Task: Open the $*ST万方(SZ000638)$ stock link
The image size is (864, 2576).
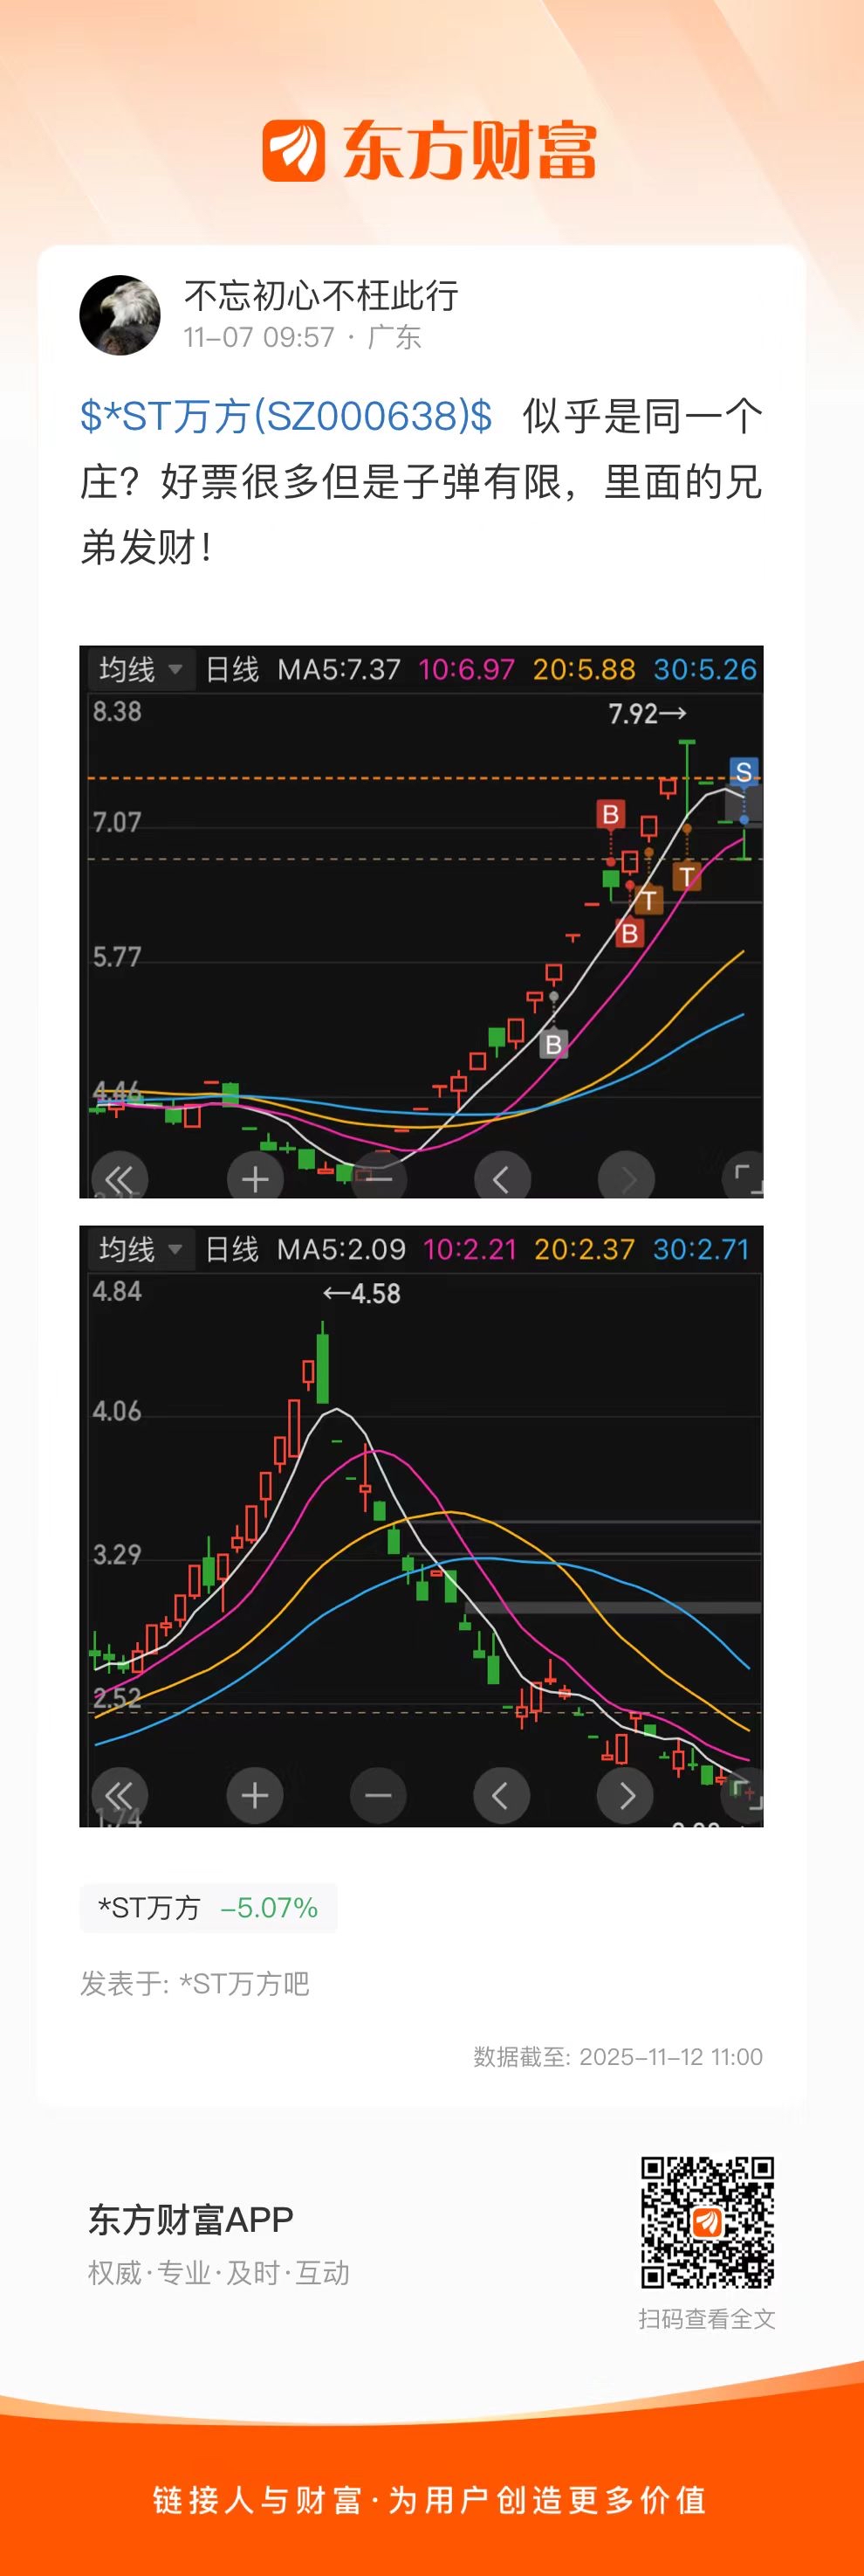Action: (285, 416)
